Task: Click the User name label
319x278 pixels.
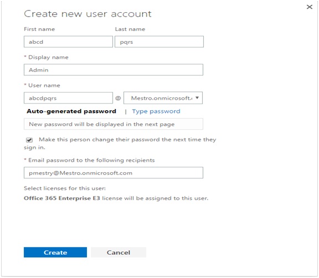Action: pos(44,85)
